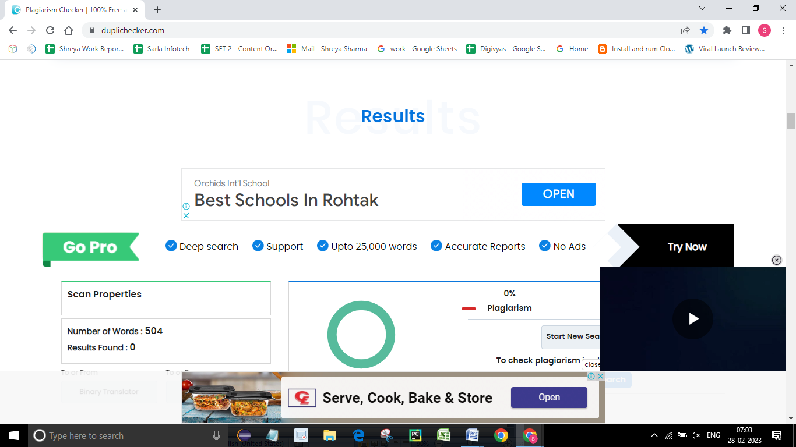Click the Scan Properties heading
796x447 pixels.
(x=104, y=295)
